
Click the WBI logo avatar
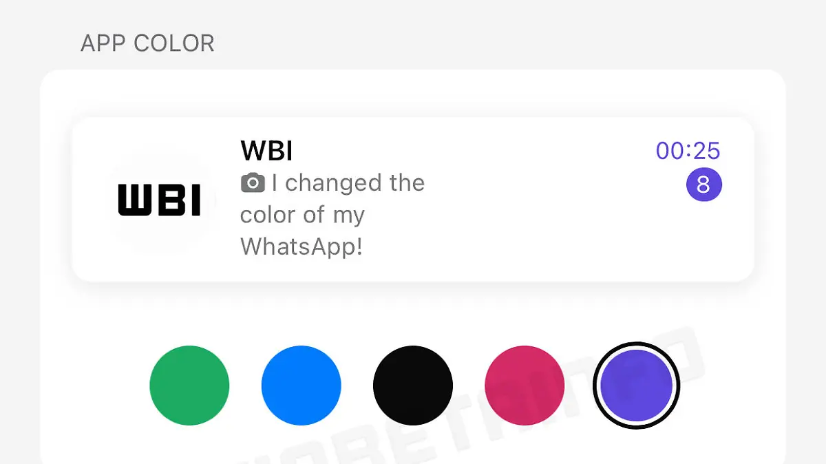tap(160, 200)
